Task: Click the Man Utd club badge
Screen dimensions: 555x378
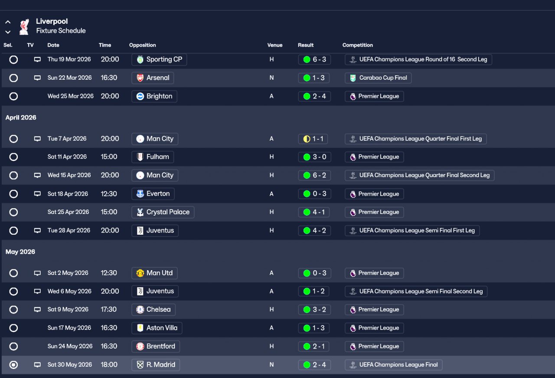Action: point(140,273)
